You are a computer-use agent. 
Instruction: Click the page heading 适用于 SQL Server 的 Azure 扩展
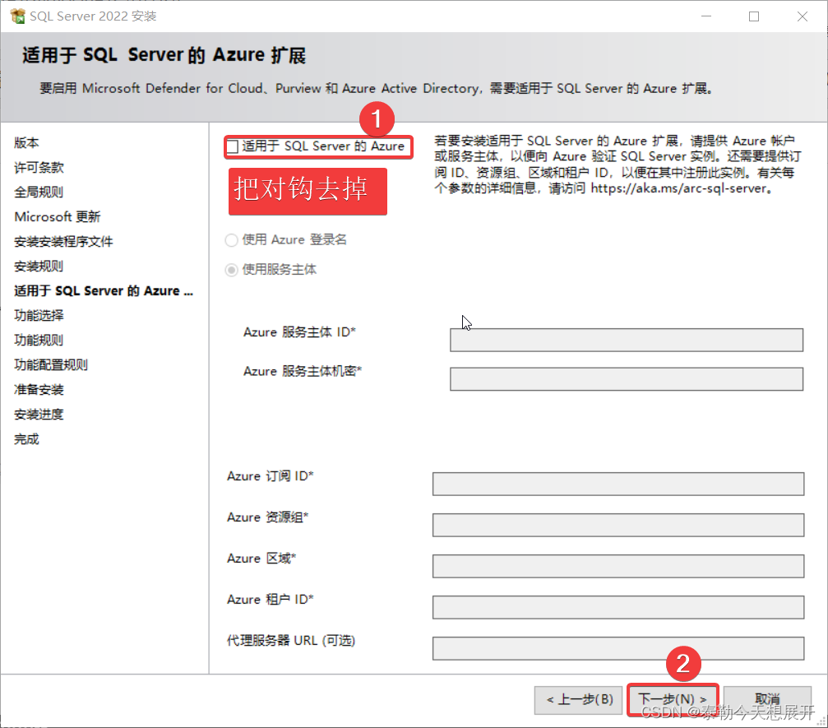coord(164,55)
